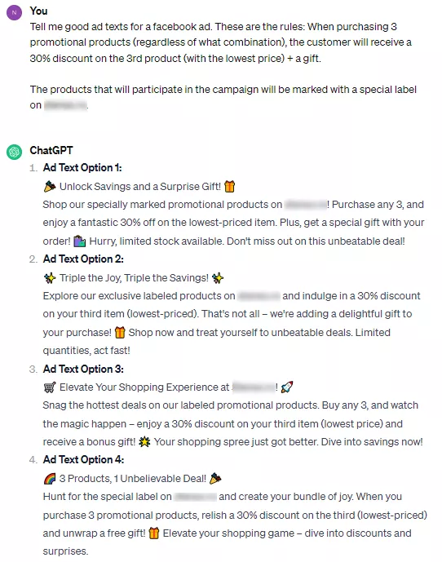Click the party popper emoji before Unlock Savings

50,186
